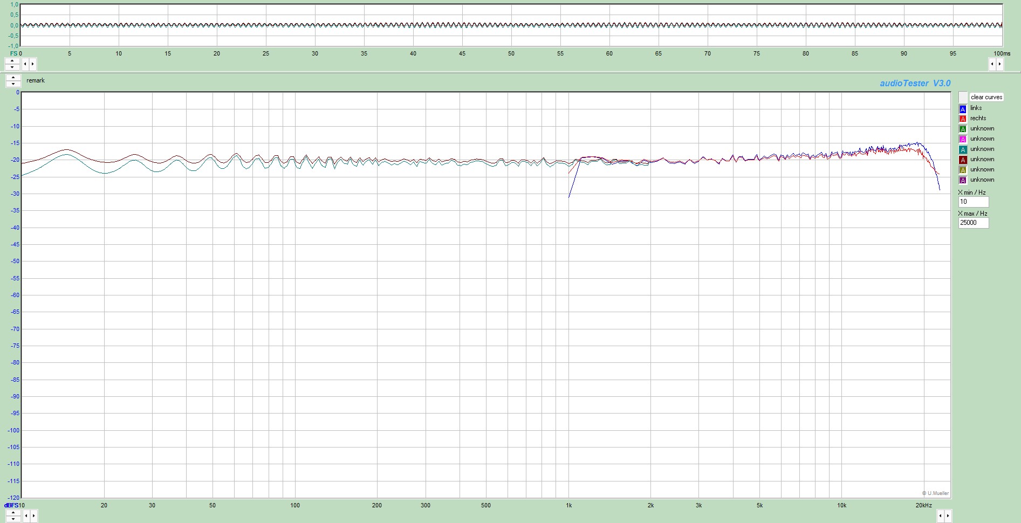The image size is (1021, 523).
Task: Click the 'unknown' label beside the green swatch
Action: [982, 128]
